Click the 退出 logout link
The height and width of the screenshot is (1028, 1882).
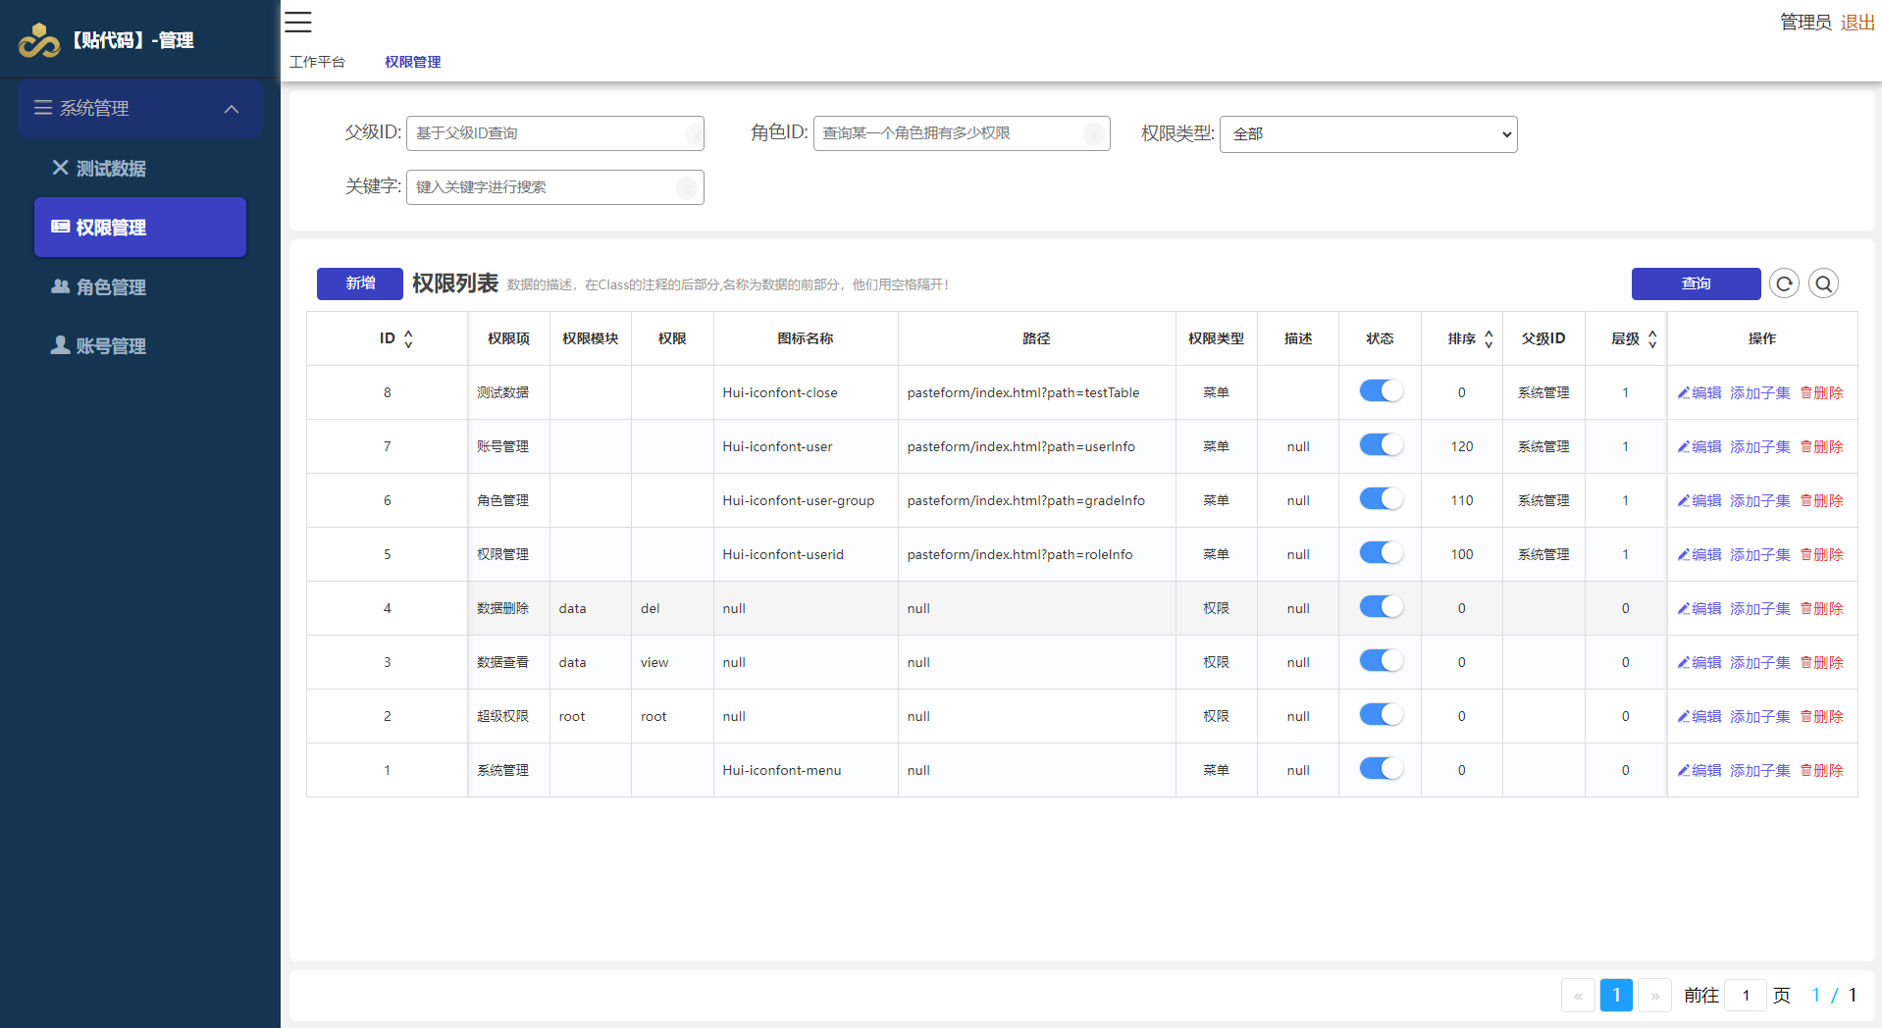tap(1856, 22)
